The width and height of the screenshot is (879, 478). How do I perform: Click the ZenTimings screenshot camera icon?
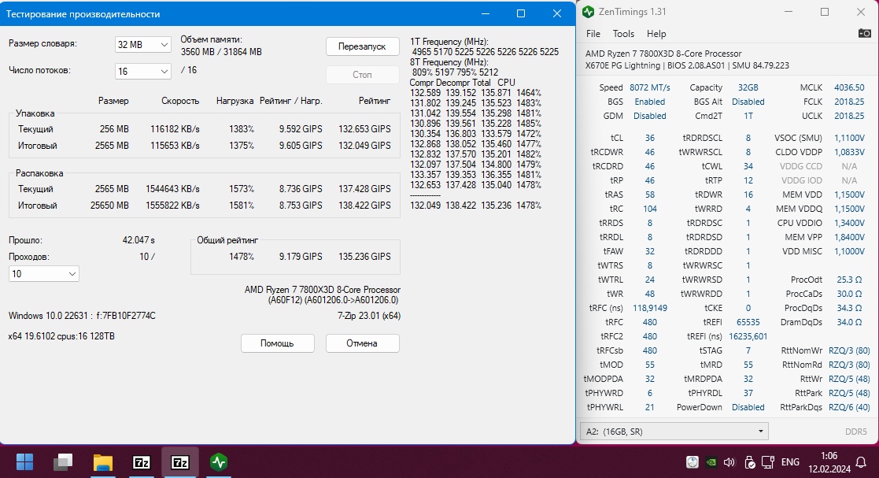click(864, 34)
